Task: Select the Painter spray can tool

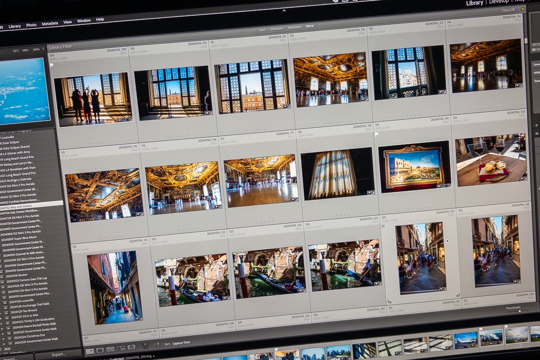Action: (145, 346)
